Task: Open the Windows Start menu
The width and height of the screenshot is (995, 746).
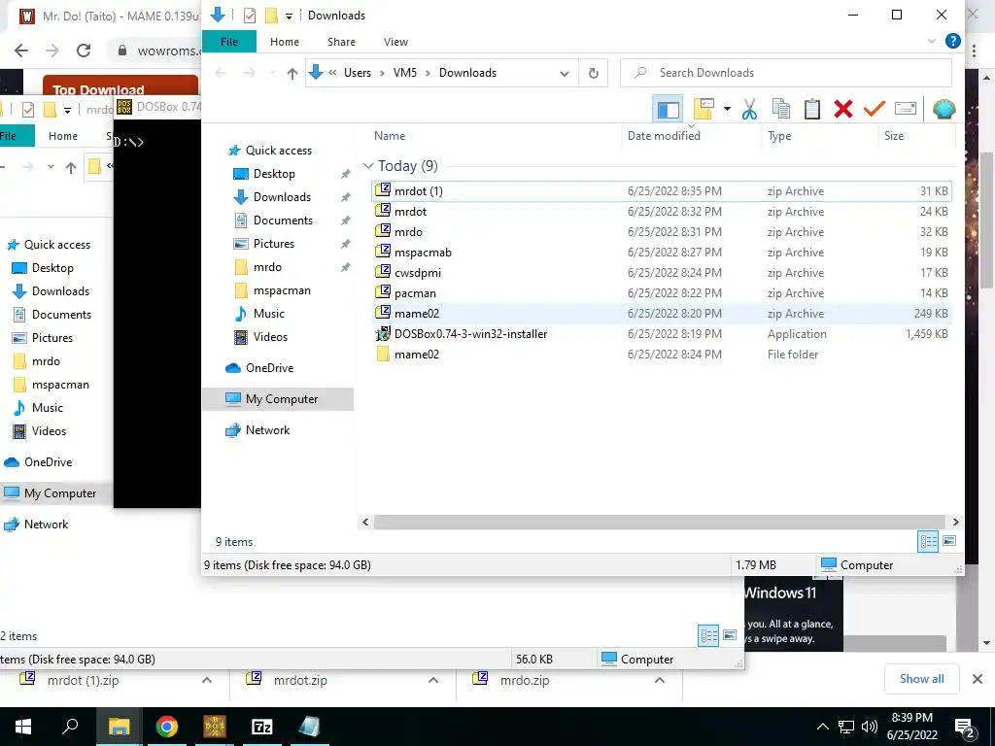Action: (23, 727)
